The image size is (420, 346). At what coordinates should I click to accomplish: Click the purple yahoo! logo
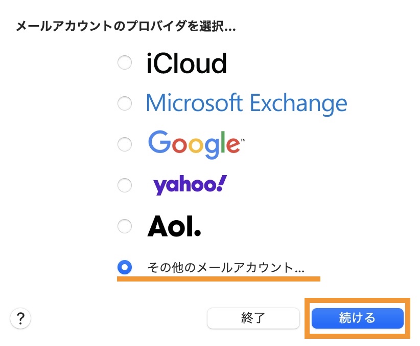(x=190, y=185)
